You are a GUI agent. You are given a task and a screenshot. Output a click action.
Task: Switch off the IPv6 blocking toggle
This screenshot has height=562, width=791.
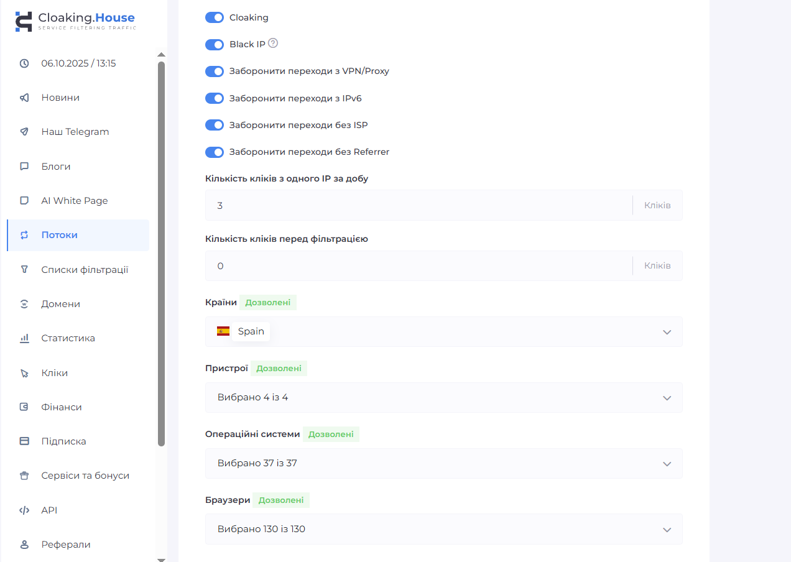(215, 98)
